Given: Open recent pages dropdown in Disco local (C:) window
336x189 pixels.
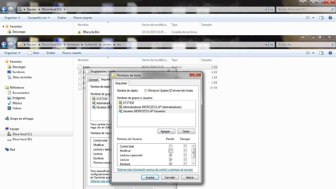Looking at the screenshot, I should point(15,9).
